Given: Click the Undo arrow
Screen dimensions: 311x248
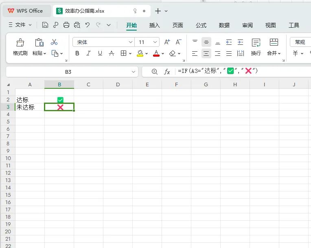Looking at the screenshot, I should coord(88,25).
